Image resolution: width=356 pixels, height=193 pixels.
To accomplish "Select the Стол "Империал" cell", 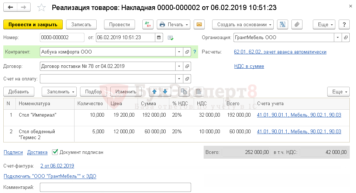I will coord(45,118).
